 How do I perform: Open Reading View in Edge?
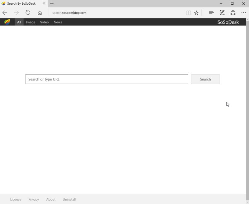coord(189,12)
